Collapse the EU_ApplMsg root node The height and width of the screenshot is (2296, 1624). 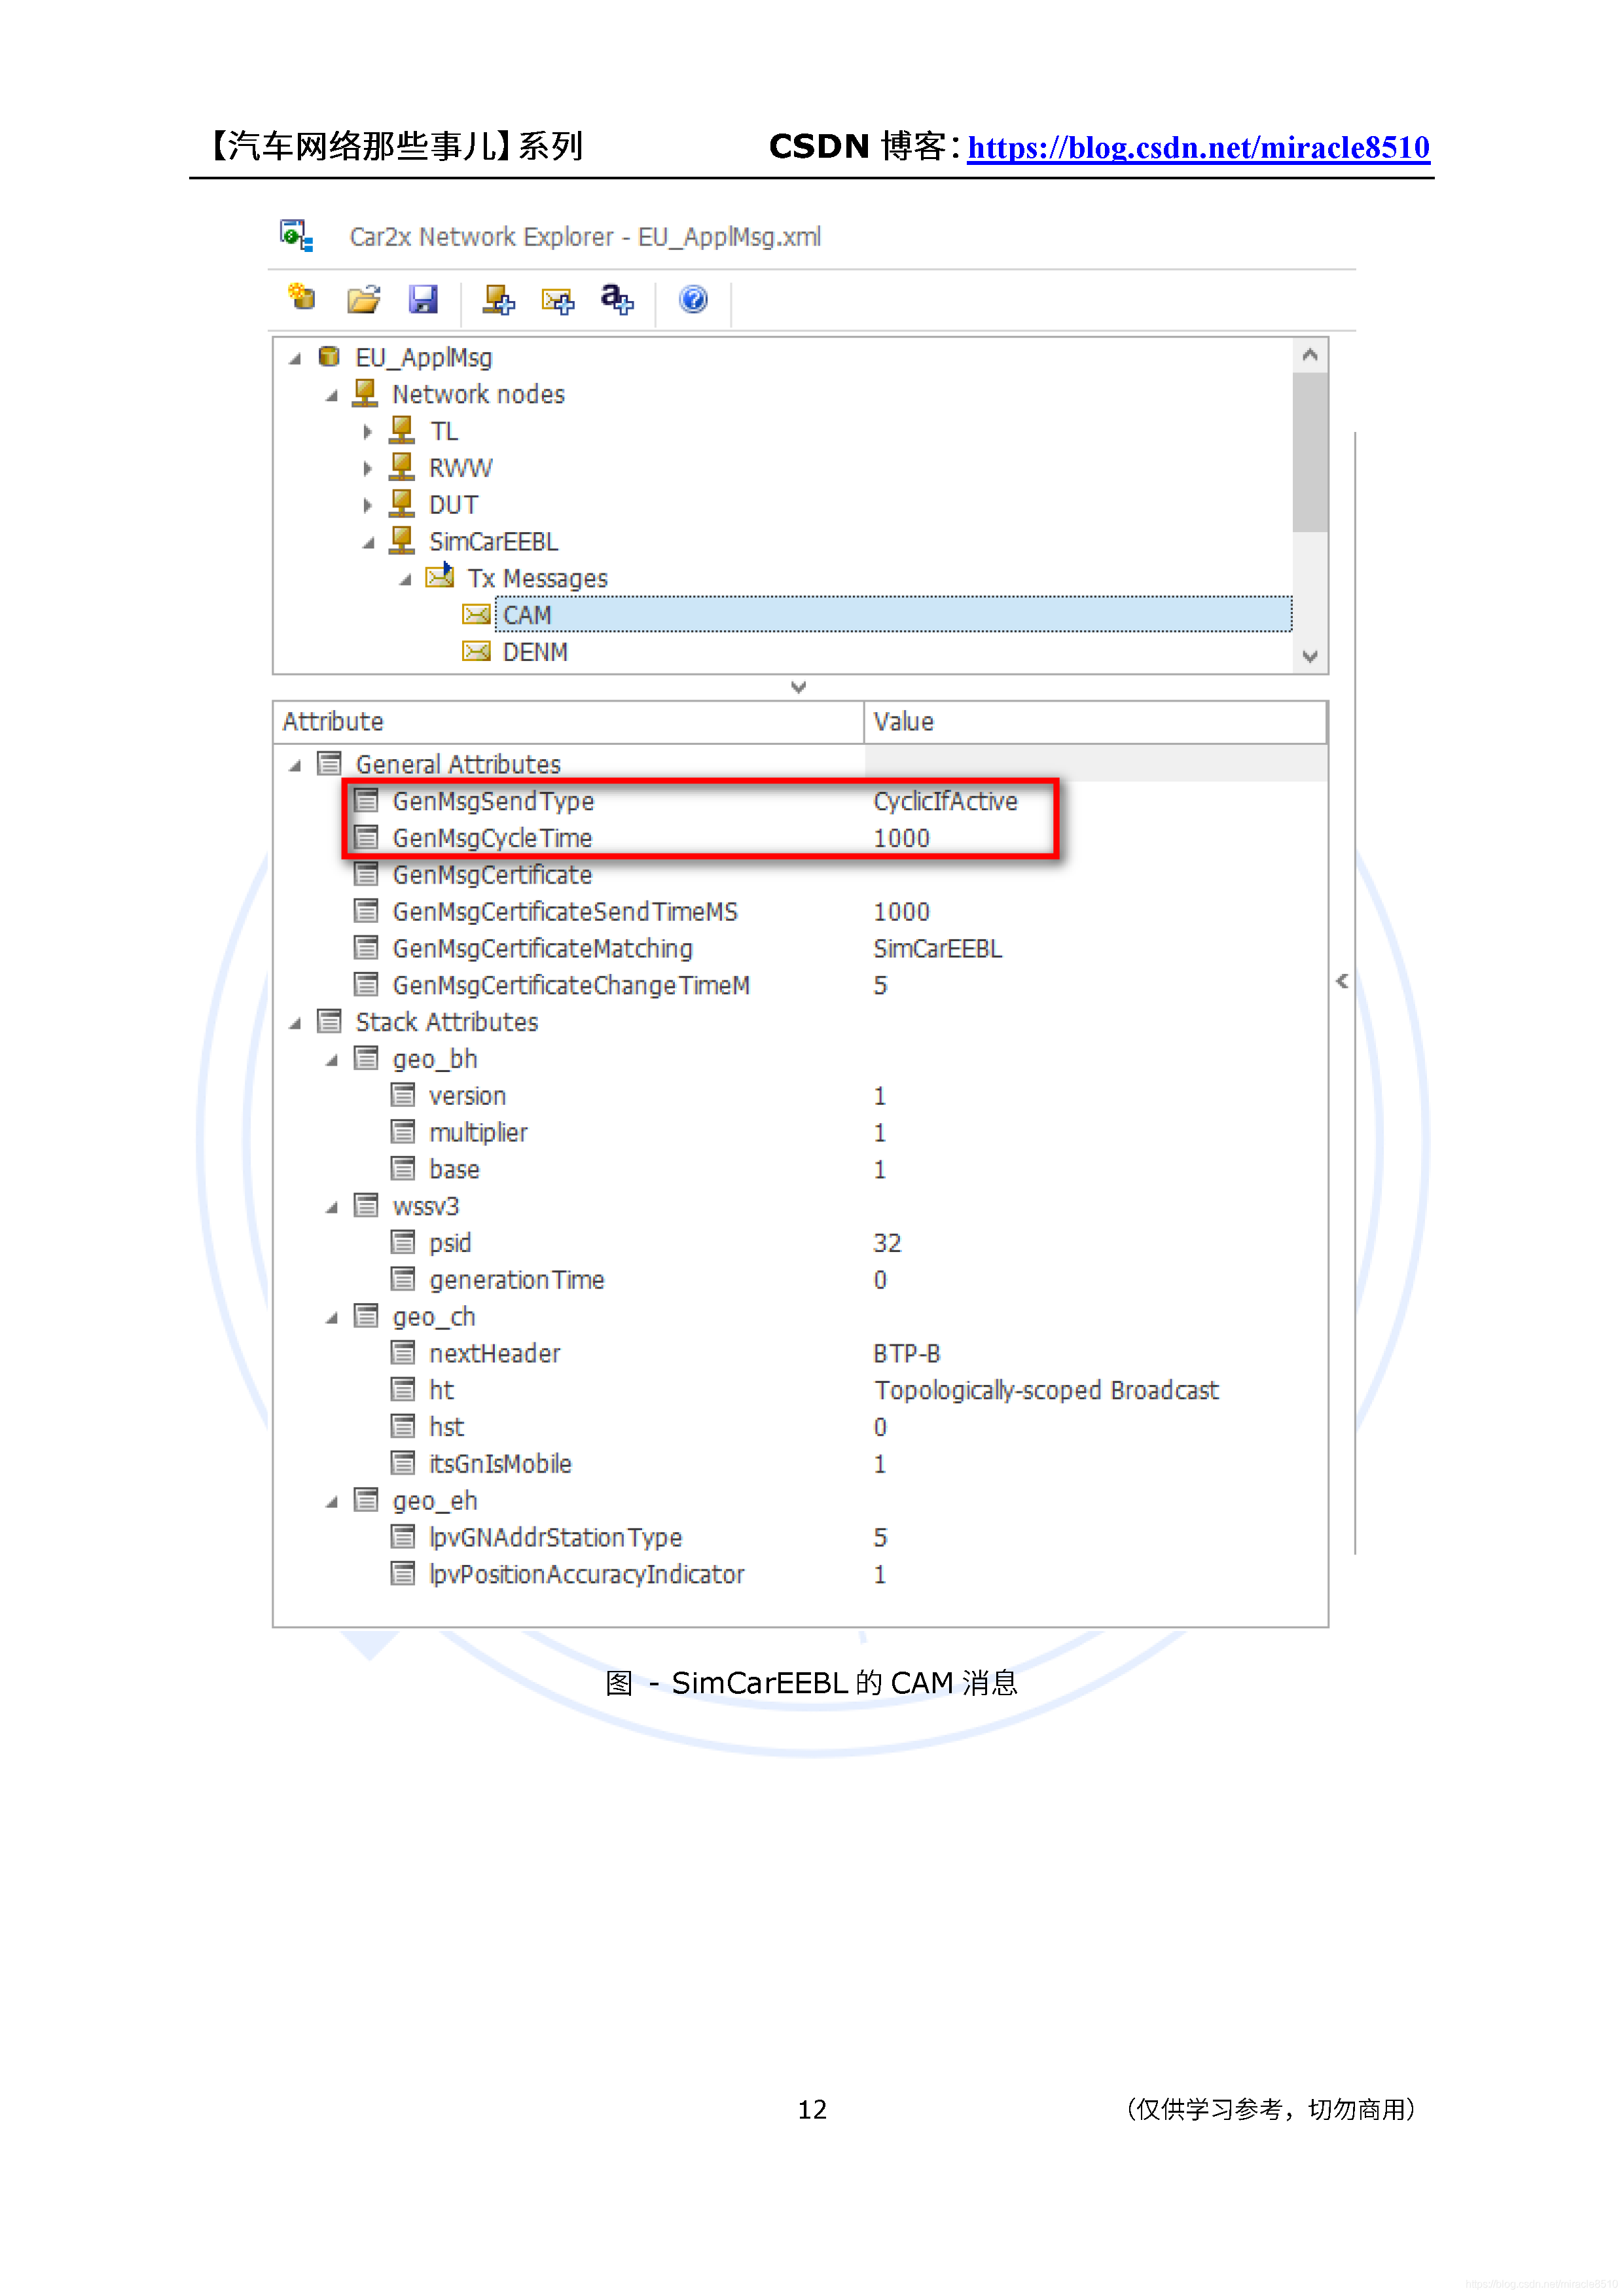(x=295, y=359)
